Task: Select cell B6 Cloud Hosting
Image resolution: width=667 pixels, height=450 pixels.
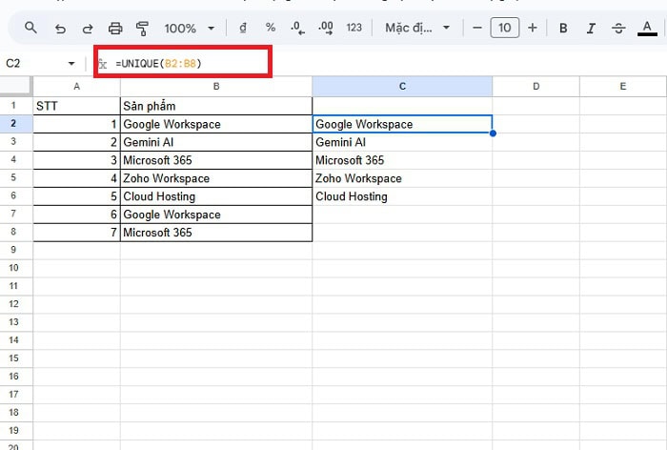Action: pyautogui.click(x=216, y=196)
